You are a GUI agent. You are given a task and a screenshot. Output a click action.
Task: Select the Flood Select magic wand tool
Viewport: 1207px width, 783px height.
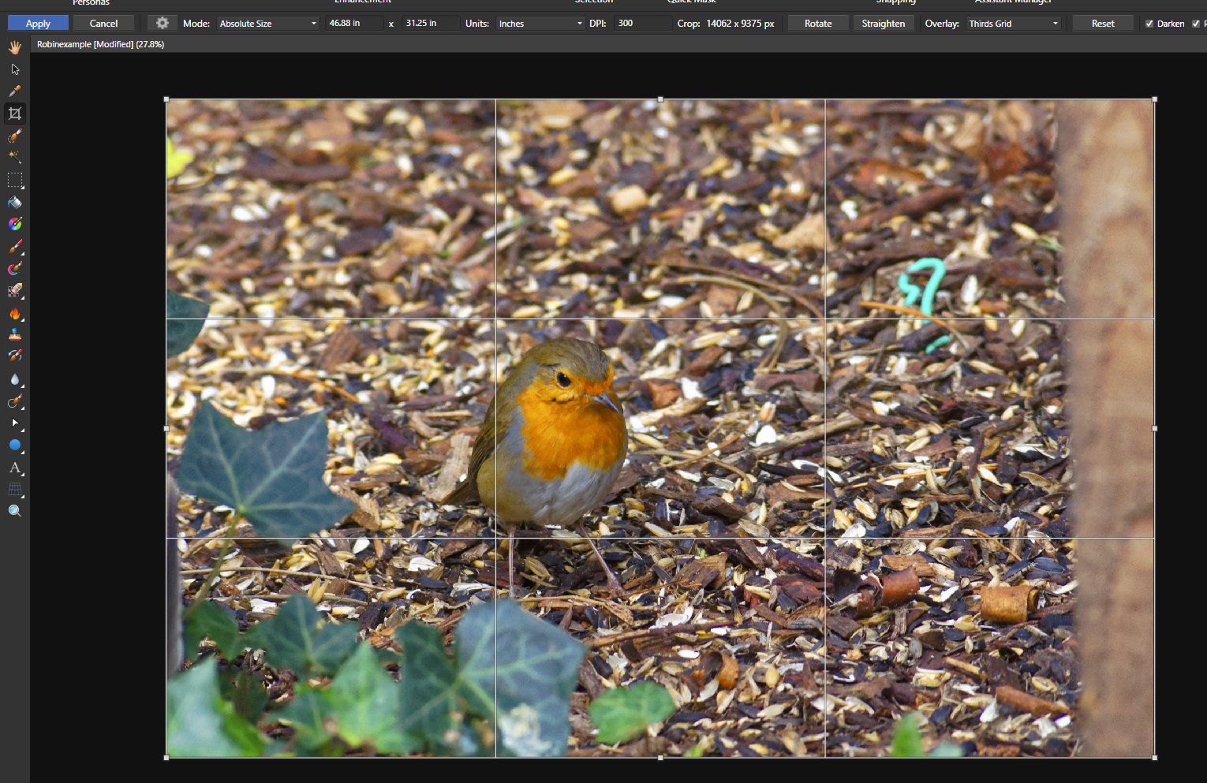(x=14, y=158)
